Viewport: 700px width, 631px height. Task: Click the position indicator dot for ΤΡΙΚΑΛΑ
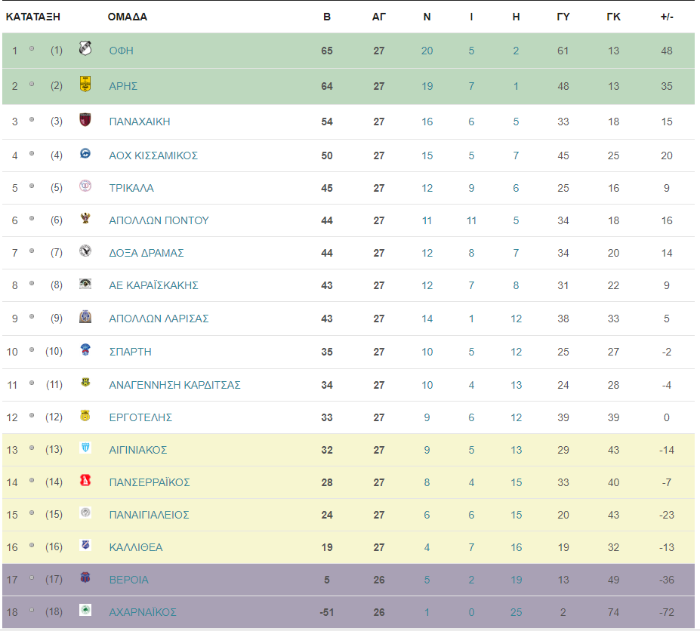tap(32, 186)
